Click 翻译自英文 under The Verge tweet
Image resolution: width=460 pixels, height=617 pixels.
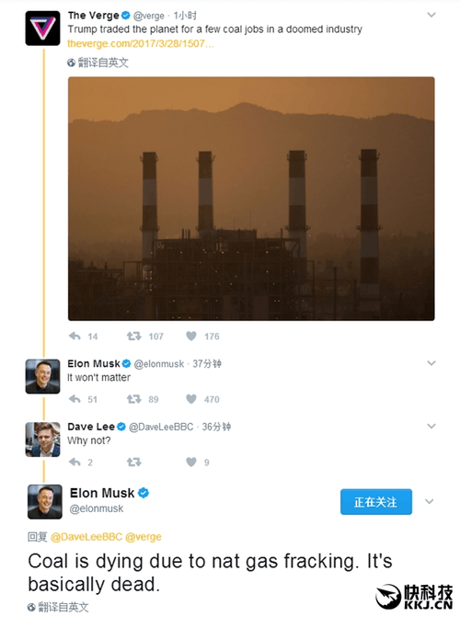pyautogui.click(x=98, y=63)
